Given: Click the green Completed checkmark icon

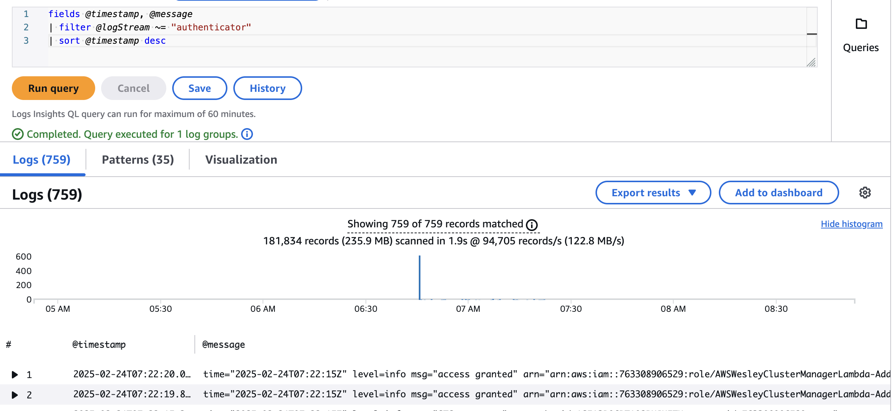Looking at the screenshot, I should pyautogui.click(x=18, y=134).
